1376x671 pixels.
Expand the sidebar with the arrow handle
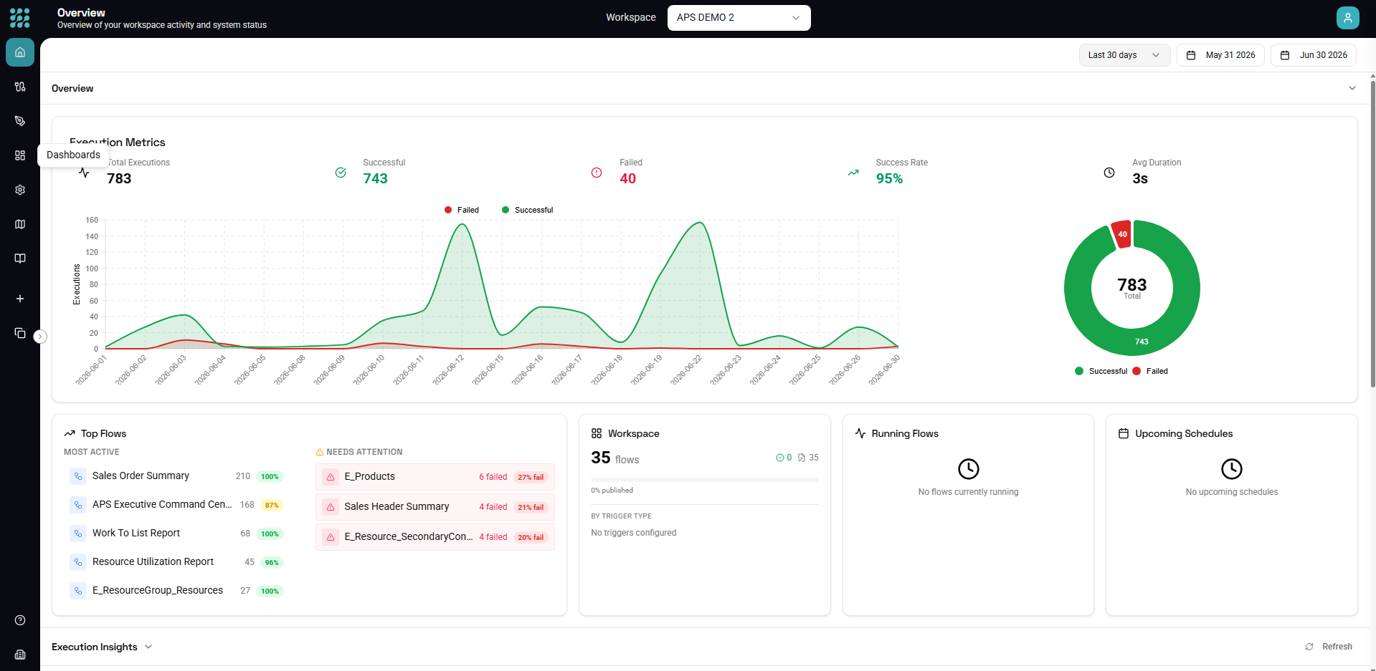pyautogui.click(x=40, y=337)
